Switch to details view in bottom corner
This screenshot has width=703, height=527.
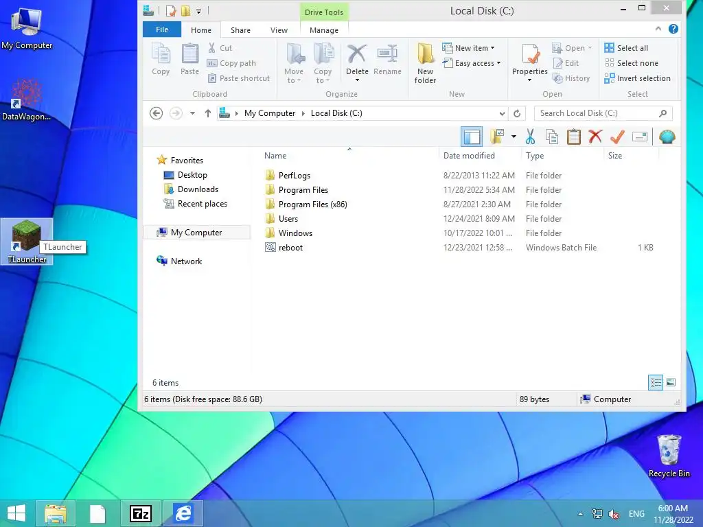656,383
